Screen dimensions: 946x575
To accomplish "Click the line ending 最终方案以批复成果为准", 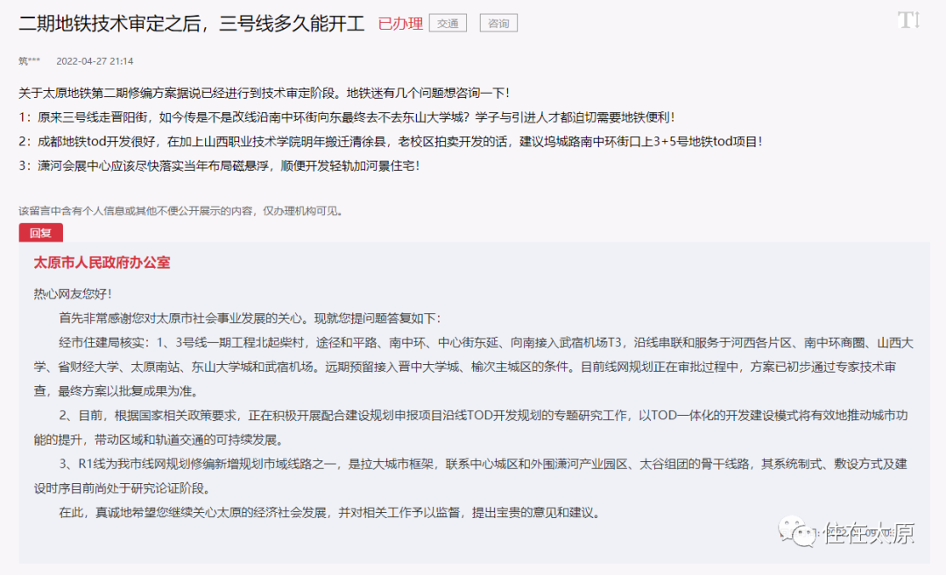I will pos(116,391).
